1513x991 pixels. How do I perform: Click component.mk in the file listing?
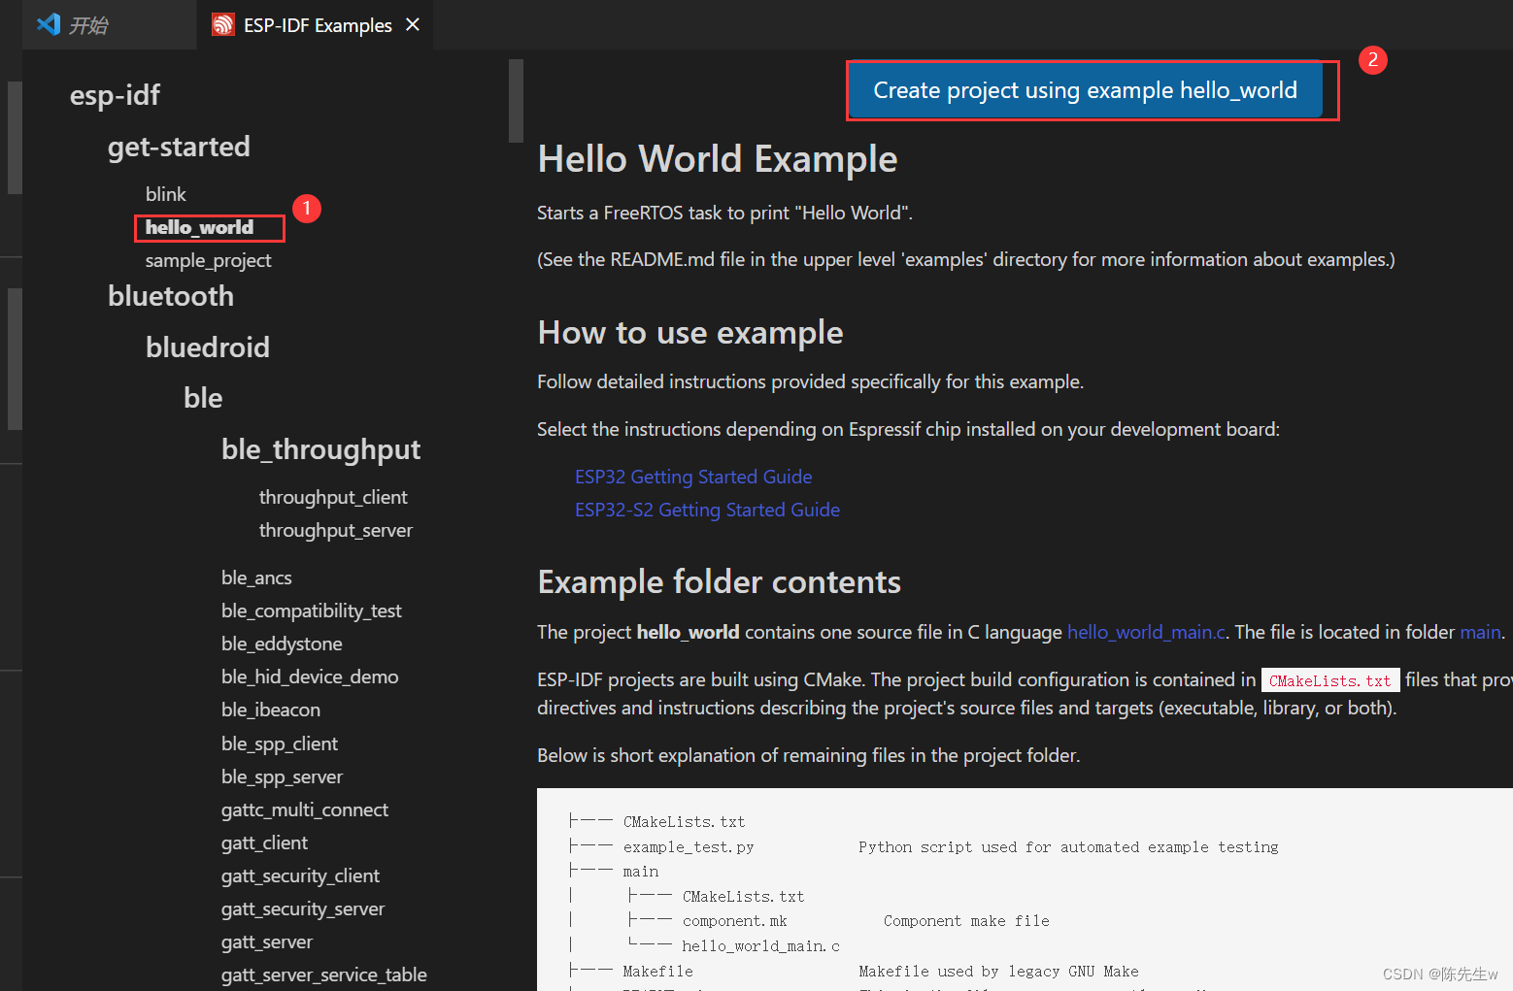(734, 921)
